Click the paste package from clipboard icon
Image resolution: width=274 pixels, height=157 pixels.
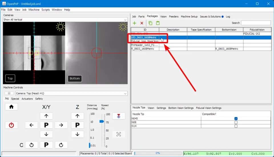158,23
